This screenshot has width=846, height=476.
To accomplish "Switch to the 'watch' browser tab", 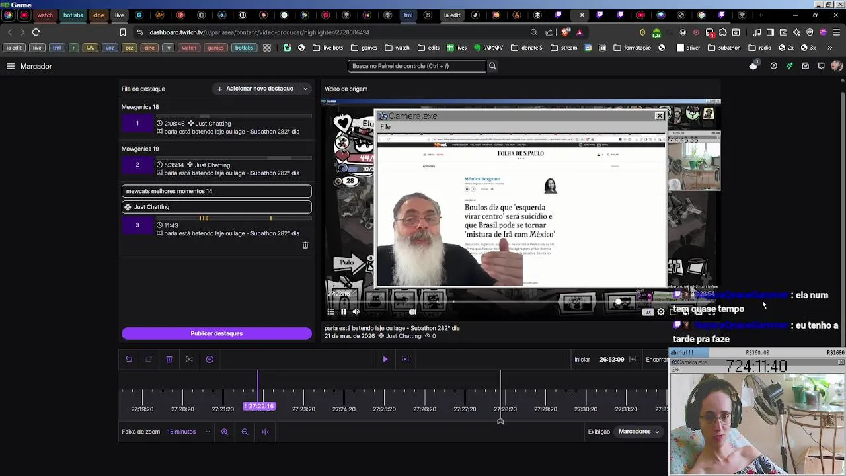I will 45,15.
